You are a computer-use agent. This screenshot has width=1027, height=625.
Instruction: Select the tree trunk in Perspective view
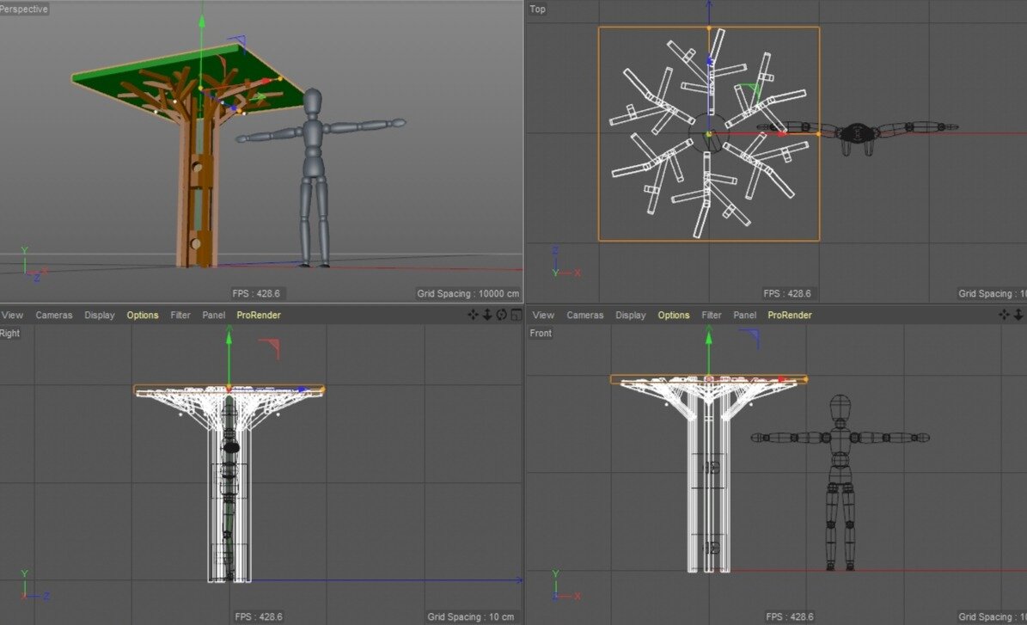(196, 197)
